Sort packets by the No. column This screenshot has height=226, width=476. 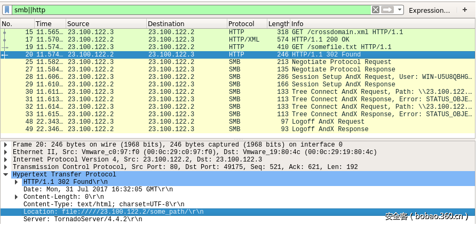pyautogui.click(x=17, y=23)
